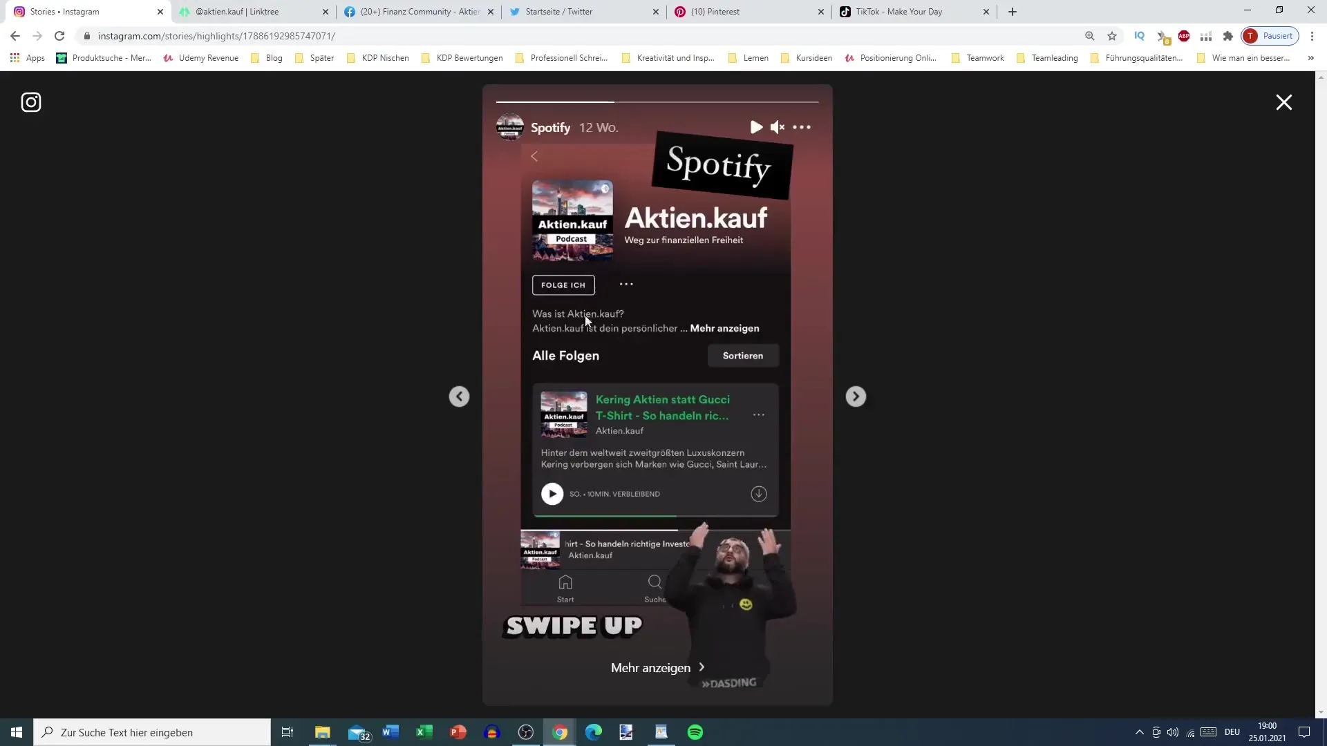Open a new browser tab
This screenshot has height=746, width=1327.
pos(1013,12)
